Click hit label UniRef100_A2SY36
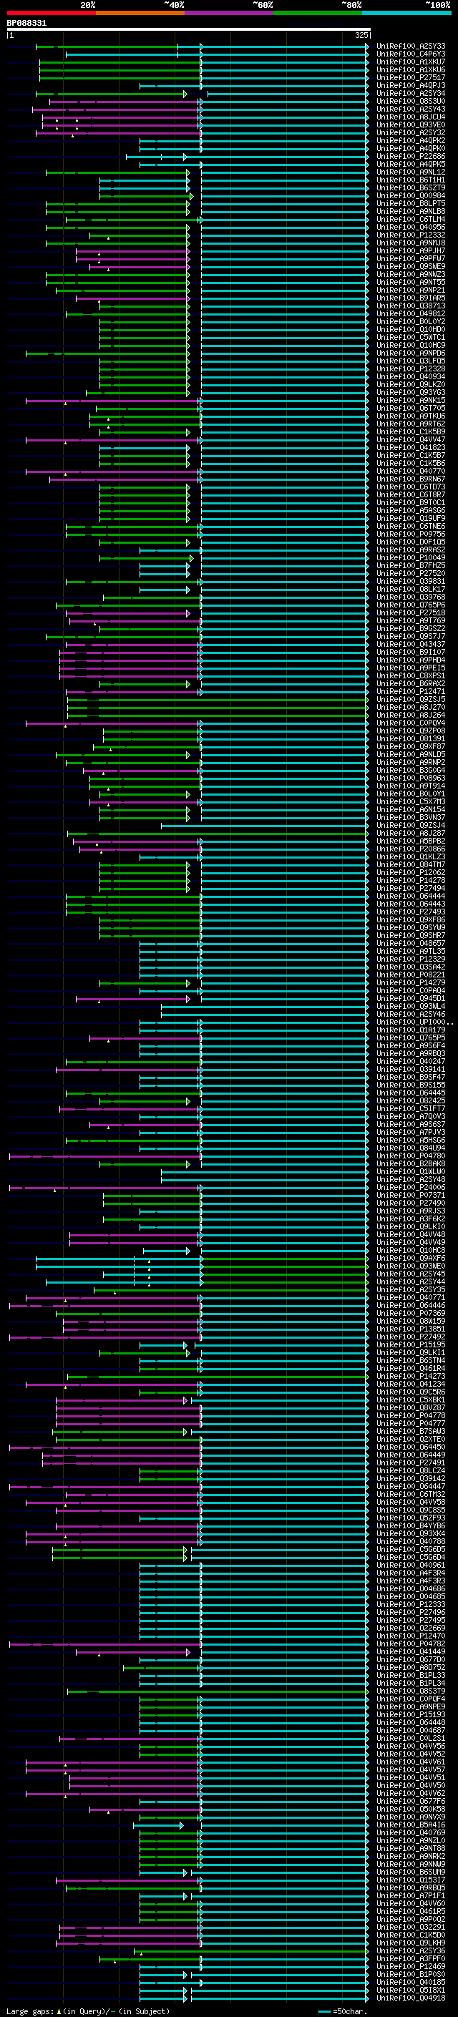Viewport: 458px width, 2017px height. [411, 1950]
